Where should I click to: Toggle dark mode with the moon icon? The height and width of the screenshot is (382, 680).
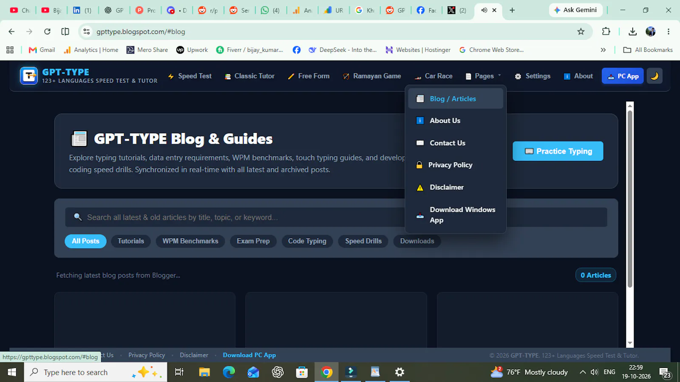pyautogui.click(x=654, y=76)
